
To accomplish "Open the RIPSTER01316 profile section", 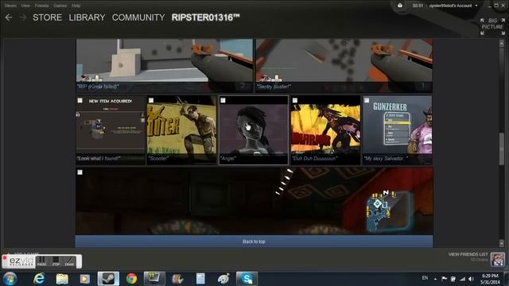I will [x=205, y=17].
